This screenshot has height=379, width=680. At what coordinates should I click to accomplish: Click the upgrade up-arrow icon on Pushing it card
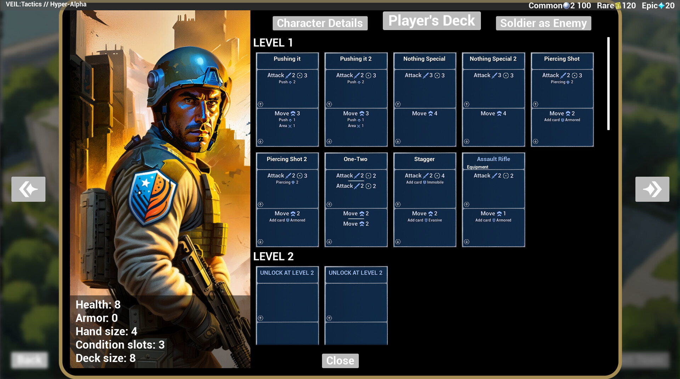click(x=260, y=104)
